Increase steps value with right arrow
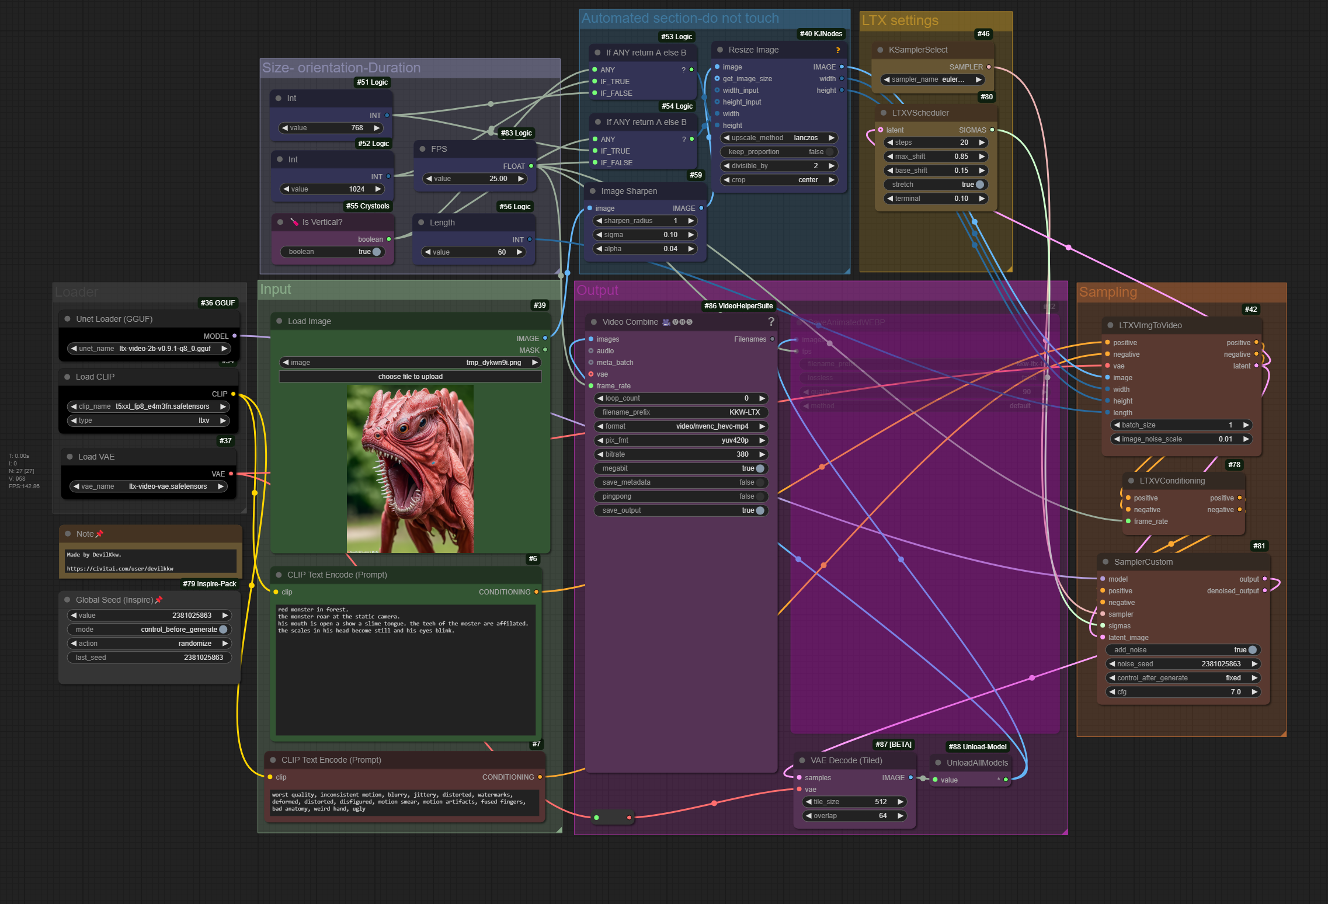Image resolution: width=1328 pixels, height=904 pixels. (x=982, y=142)
